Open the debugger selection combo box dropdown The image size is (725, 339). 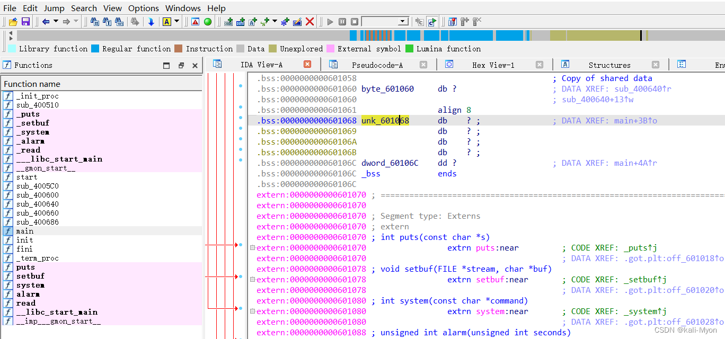coord(403,21)
